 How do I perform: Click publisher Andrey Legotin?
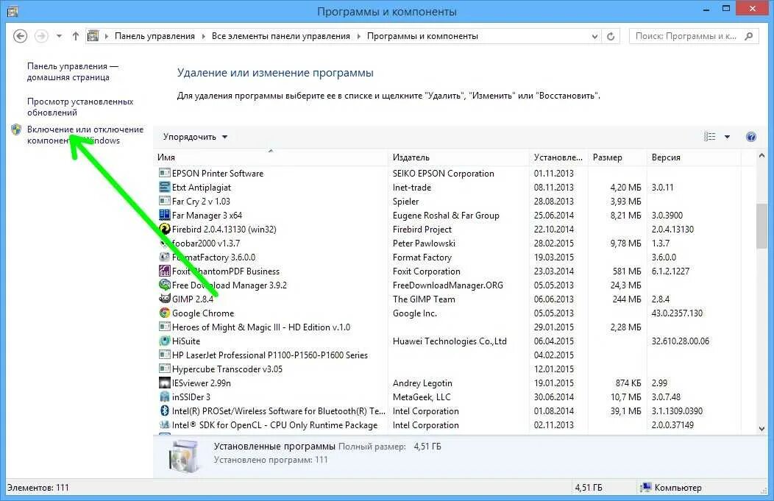(422, 383)
